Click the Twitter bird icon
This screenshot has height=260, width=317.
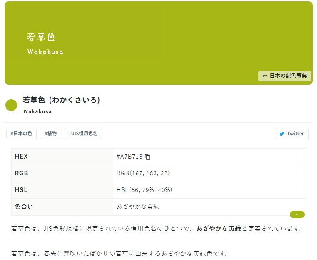(x=282, y=134)
